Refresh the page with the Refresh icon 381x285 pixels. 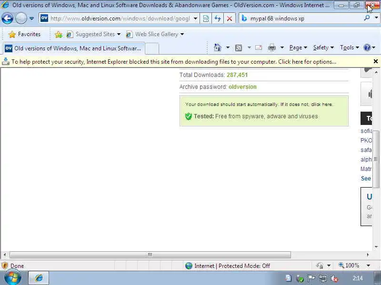218,19
